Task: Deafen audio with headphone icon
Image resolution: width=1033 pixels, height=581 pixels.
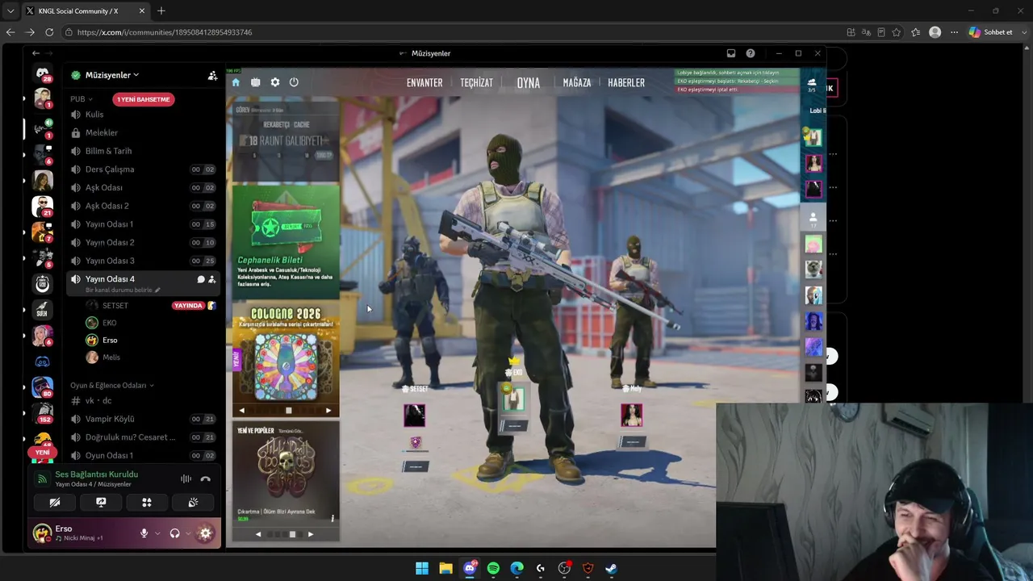Action: point(174,533)
